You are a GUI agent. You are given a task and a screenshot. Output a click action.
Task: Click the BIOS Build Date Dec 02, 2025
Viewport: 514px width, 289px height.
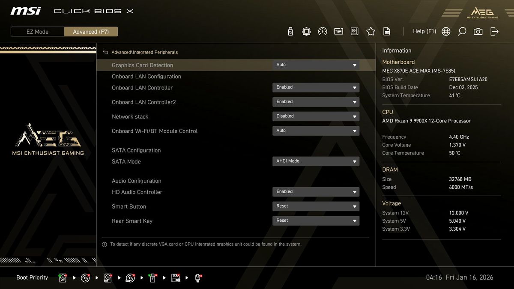click(x=463, y=87)
